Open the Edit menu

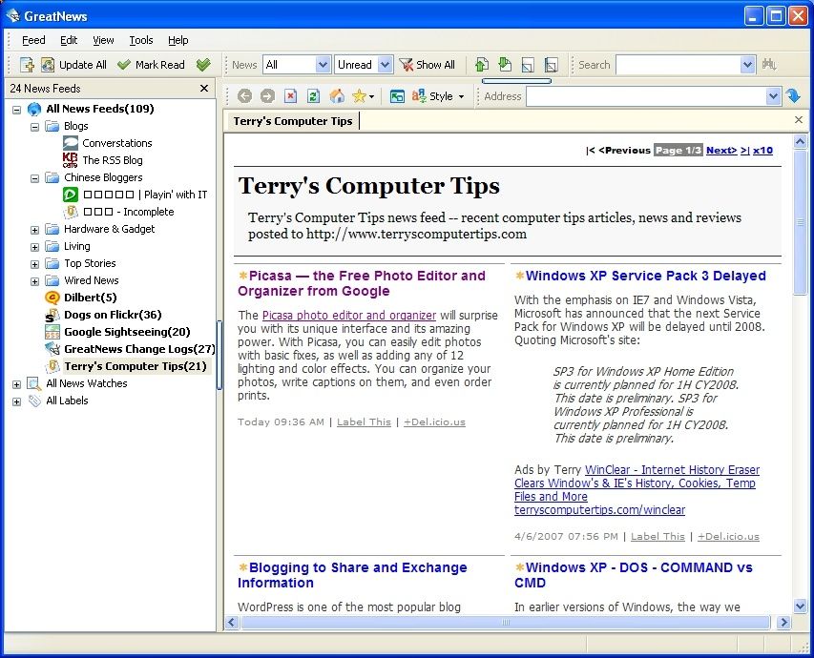click(69, 40)
